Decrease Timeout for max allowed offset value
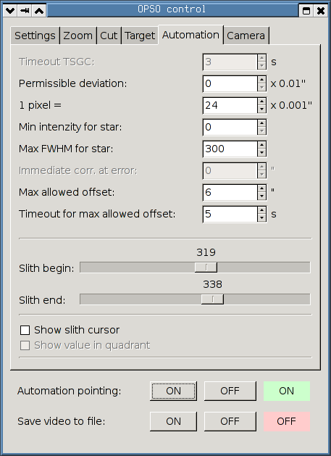 pyautogui.click(x=262, y=217)
